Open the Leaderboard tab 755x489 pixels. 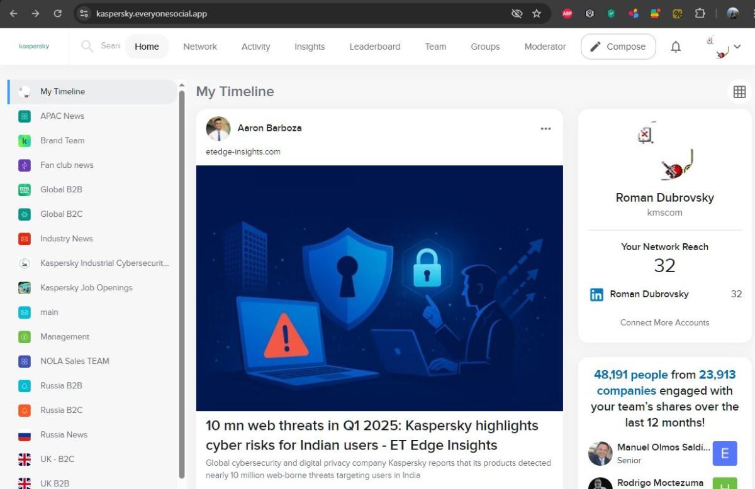(375, 47)
